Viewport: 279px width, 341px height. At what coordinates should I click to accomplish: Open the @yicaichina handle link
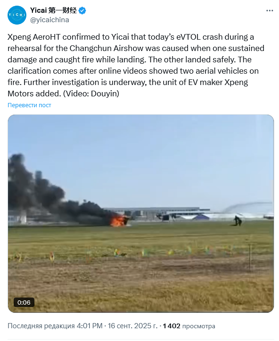49,20
